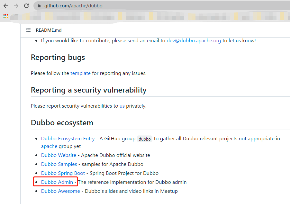The image size is (290, 204).
Task: Open the colored apps grid icon
Action: coord(5,16)
